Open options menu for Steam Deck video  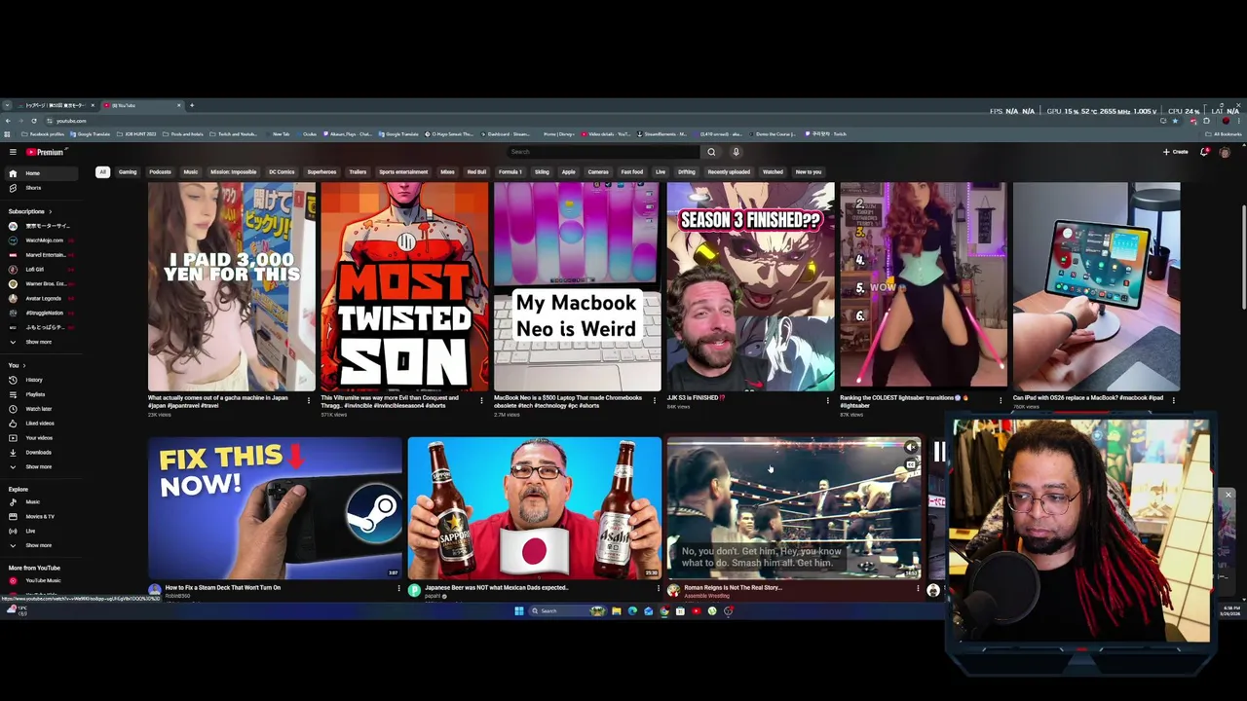(398, 589)
